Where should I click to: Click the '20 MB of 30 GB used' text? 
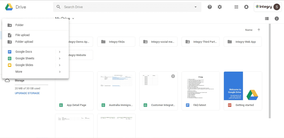coord(27,89)
